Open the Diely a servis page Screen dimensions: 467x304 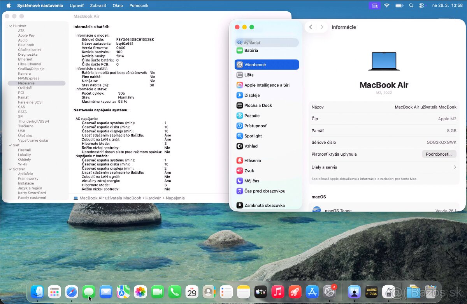coord(384,167)
